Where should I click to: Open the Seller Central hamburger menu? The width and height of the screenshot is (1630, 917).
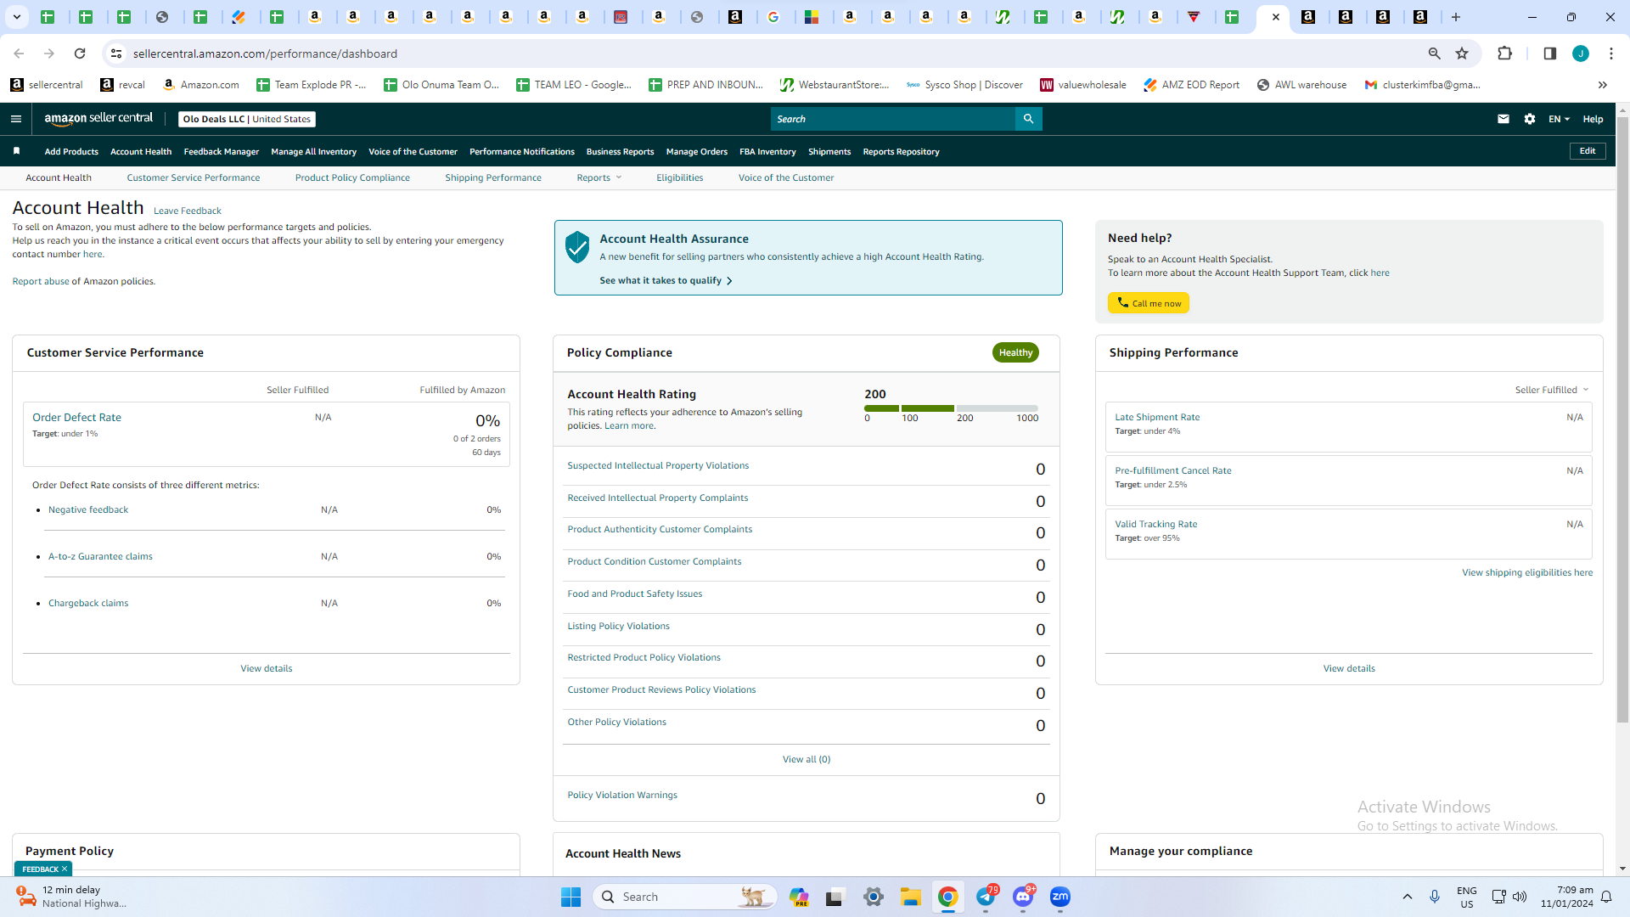coord(15,119)
